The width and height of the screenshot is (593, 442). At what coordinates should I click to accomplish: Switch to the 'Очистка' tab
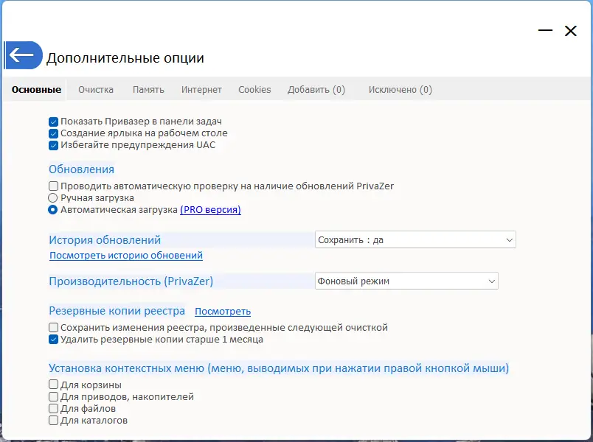(96, 90)
